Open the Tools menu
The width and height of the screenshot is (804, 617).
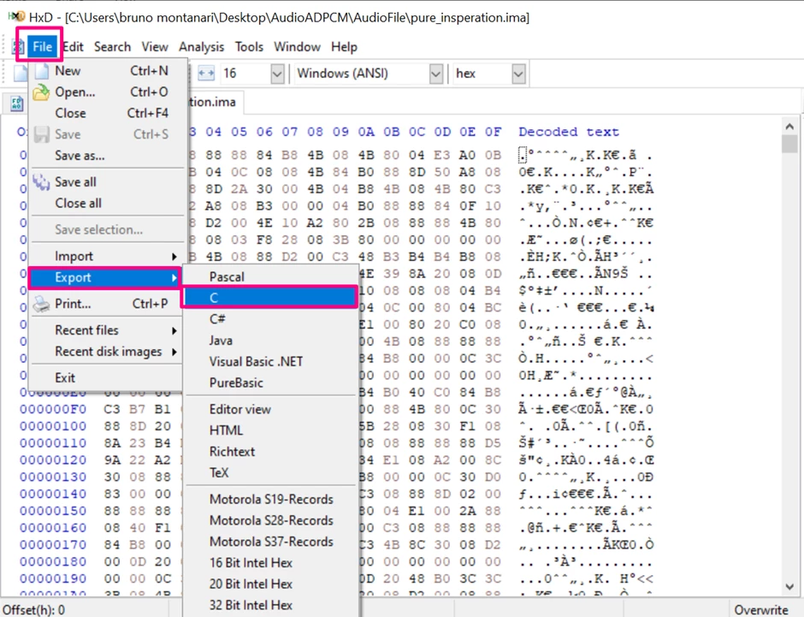(249, 47)
